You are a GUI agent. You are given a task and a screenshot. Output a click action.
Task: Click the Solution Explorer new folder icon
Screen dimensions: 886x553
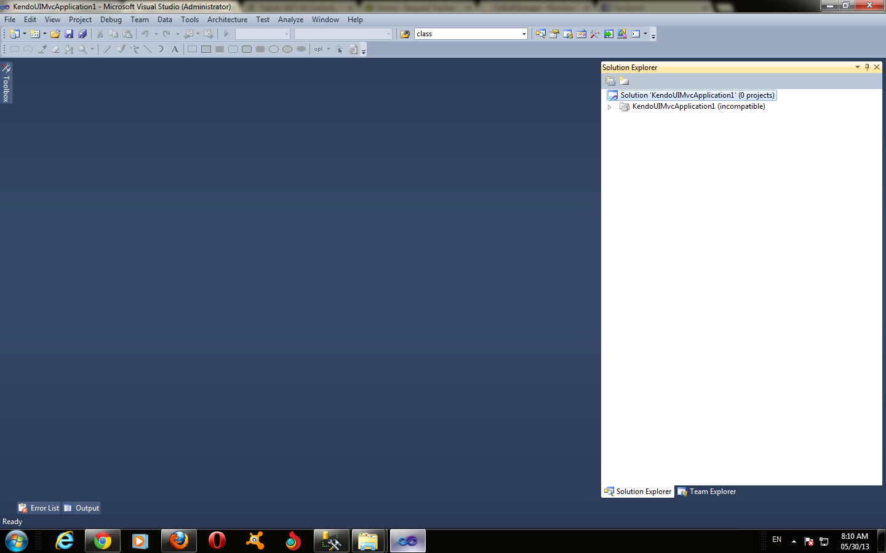(624, 81)
